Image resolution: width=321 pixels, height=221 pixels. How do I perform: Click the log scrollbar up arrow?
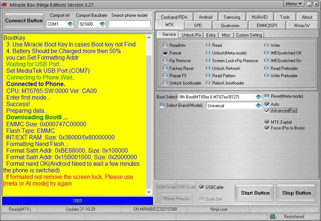click(x=149, y=37)
